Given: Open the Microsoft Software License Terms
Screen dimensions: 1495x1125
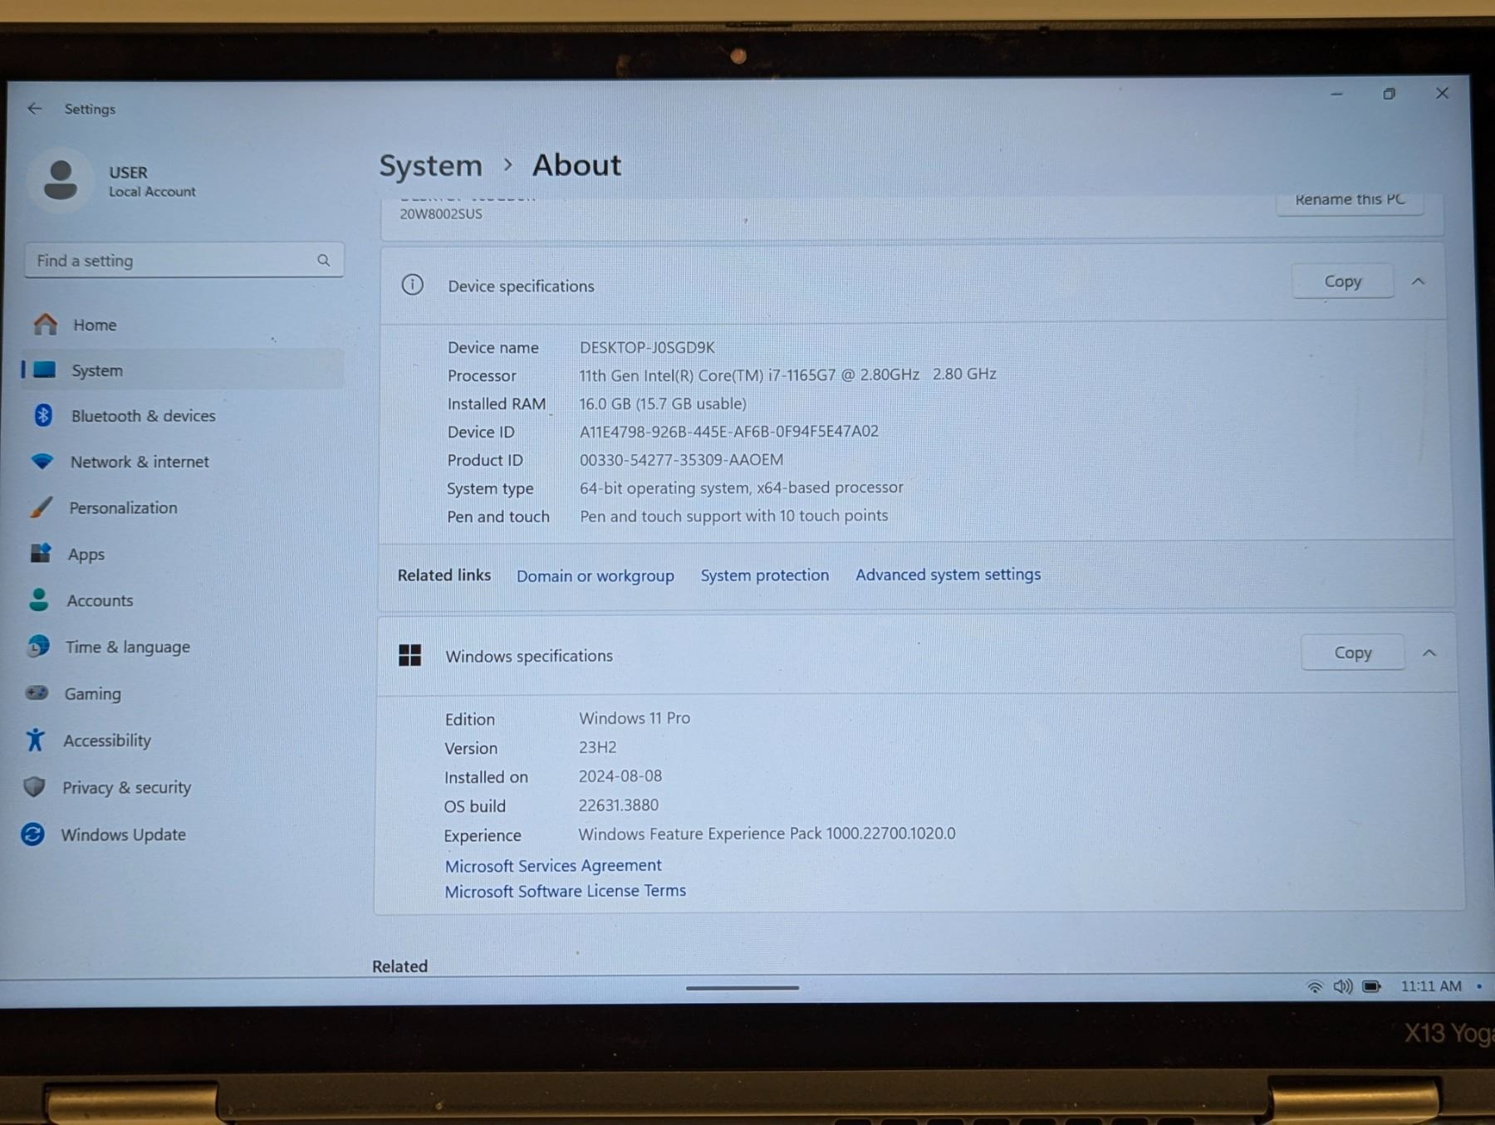Looking at the screenshot, I should tap(565, 891).
